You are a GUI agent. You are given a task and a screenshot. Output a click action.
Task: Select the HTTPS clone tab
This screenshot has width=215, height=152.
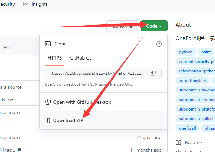tap(55, 58)
